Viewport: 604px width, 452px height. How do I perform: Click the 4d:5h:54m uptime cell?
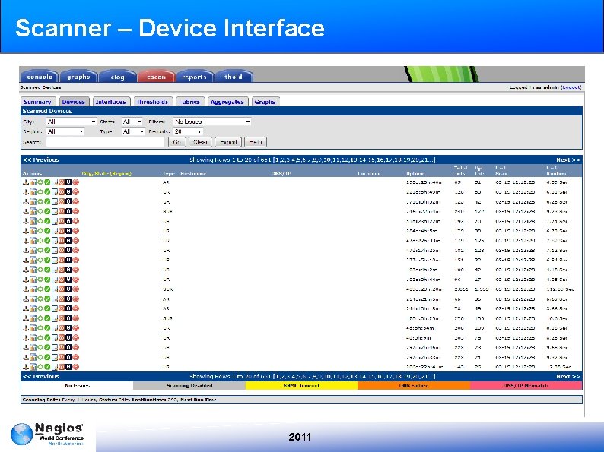pos(420,328)
